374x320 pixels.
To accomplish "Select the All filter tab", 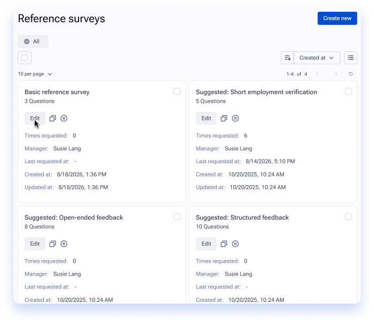I will coord(33,42).
